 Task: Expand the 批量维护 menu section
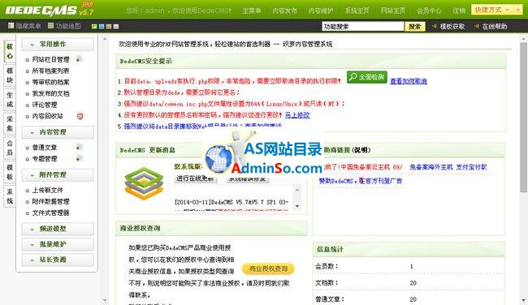point(58,244)
